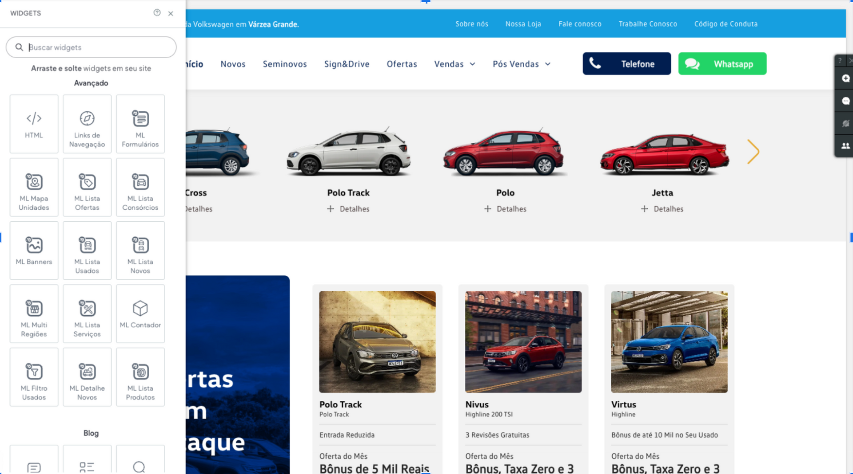Expand Detalhes under Polo Track
Image resolution: width=853 pixels, height=474 pixels.
coord(348,209)
